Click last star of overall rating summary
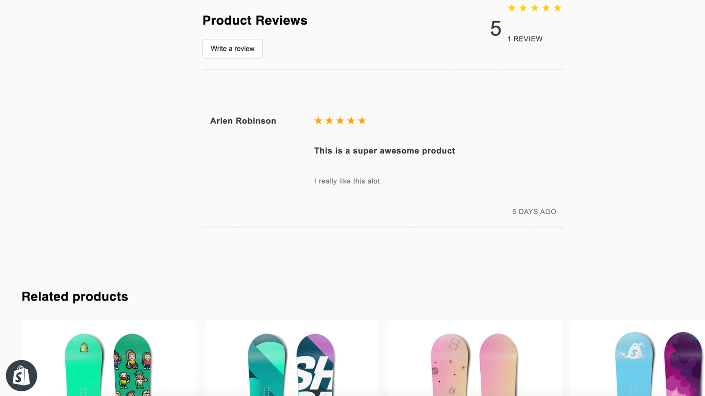Image resolution: width=705 pixels, height=396 pixels. [557, 8]
